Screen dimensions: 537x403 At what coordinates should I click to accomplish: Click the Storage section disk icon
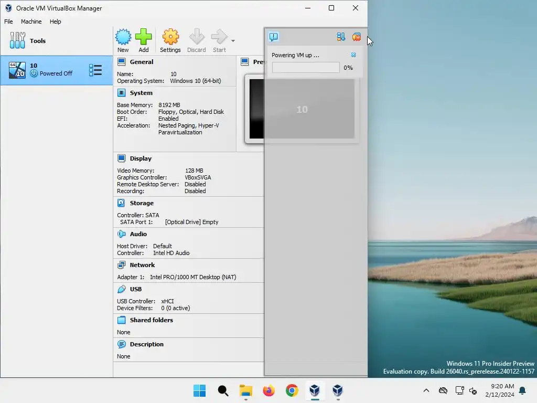pos(121,203)
